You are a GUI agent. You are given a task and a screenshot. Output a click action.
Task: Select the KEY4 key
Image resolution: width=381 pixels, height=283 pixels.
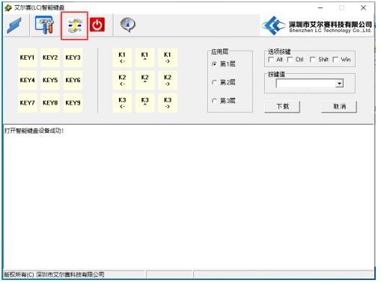tap(28, 81)
